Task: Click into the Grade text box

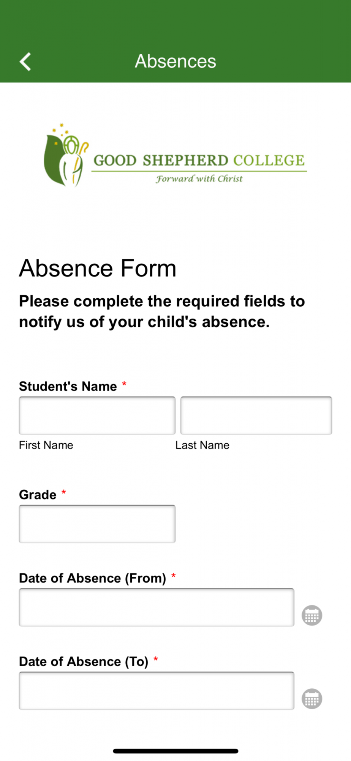Action: point(97,524)
